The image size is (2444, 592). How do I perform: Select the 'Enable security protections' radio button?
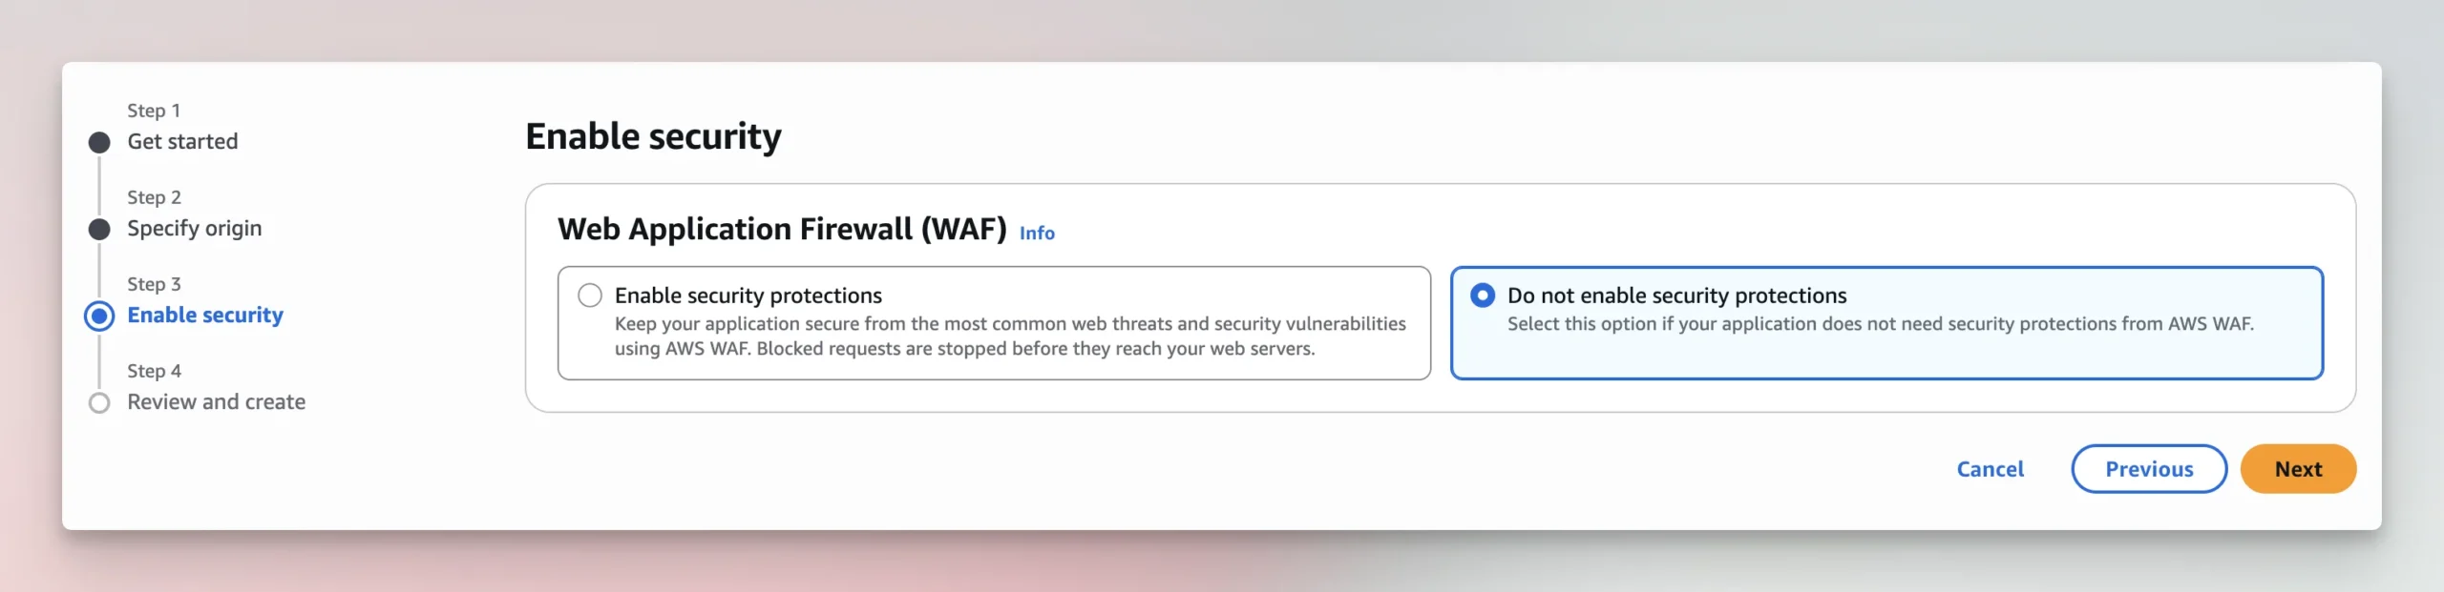pyautogui.click(x=590, y=296)
